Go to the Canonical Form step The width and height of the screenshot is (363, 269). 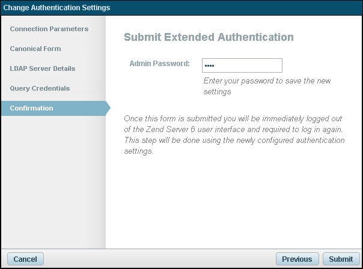[35, 49]
